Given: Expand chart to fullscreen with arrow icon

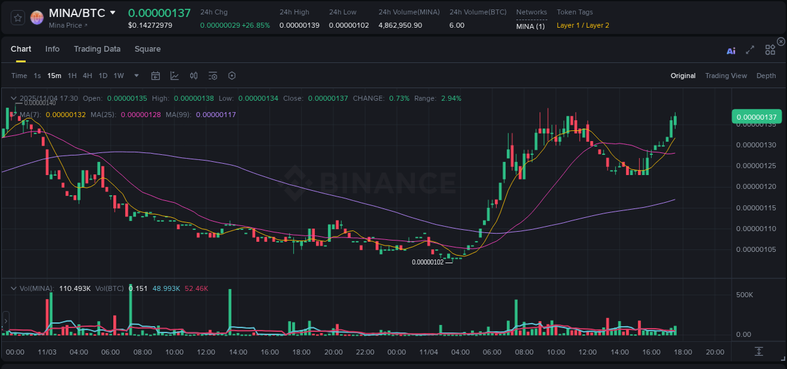Looking at the screenshot, I should pyautogui.click(x=749, y=50).
